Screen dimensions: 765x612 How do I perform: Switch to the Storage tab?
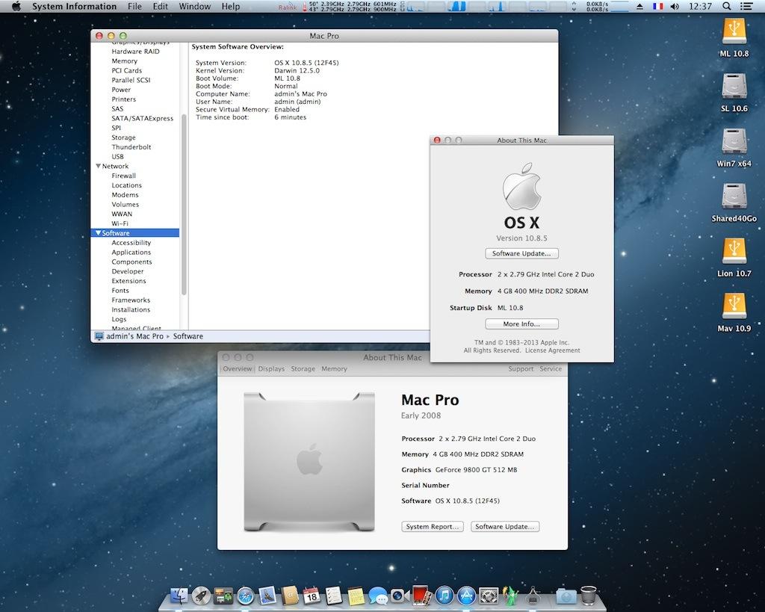pyautogui.click(x=303, y=369)
